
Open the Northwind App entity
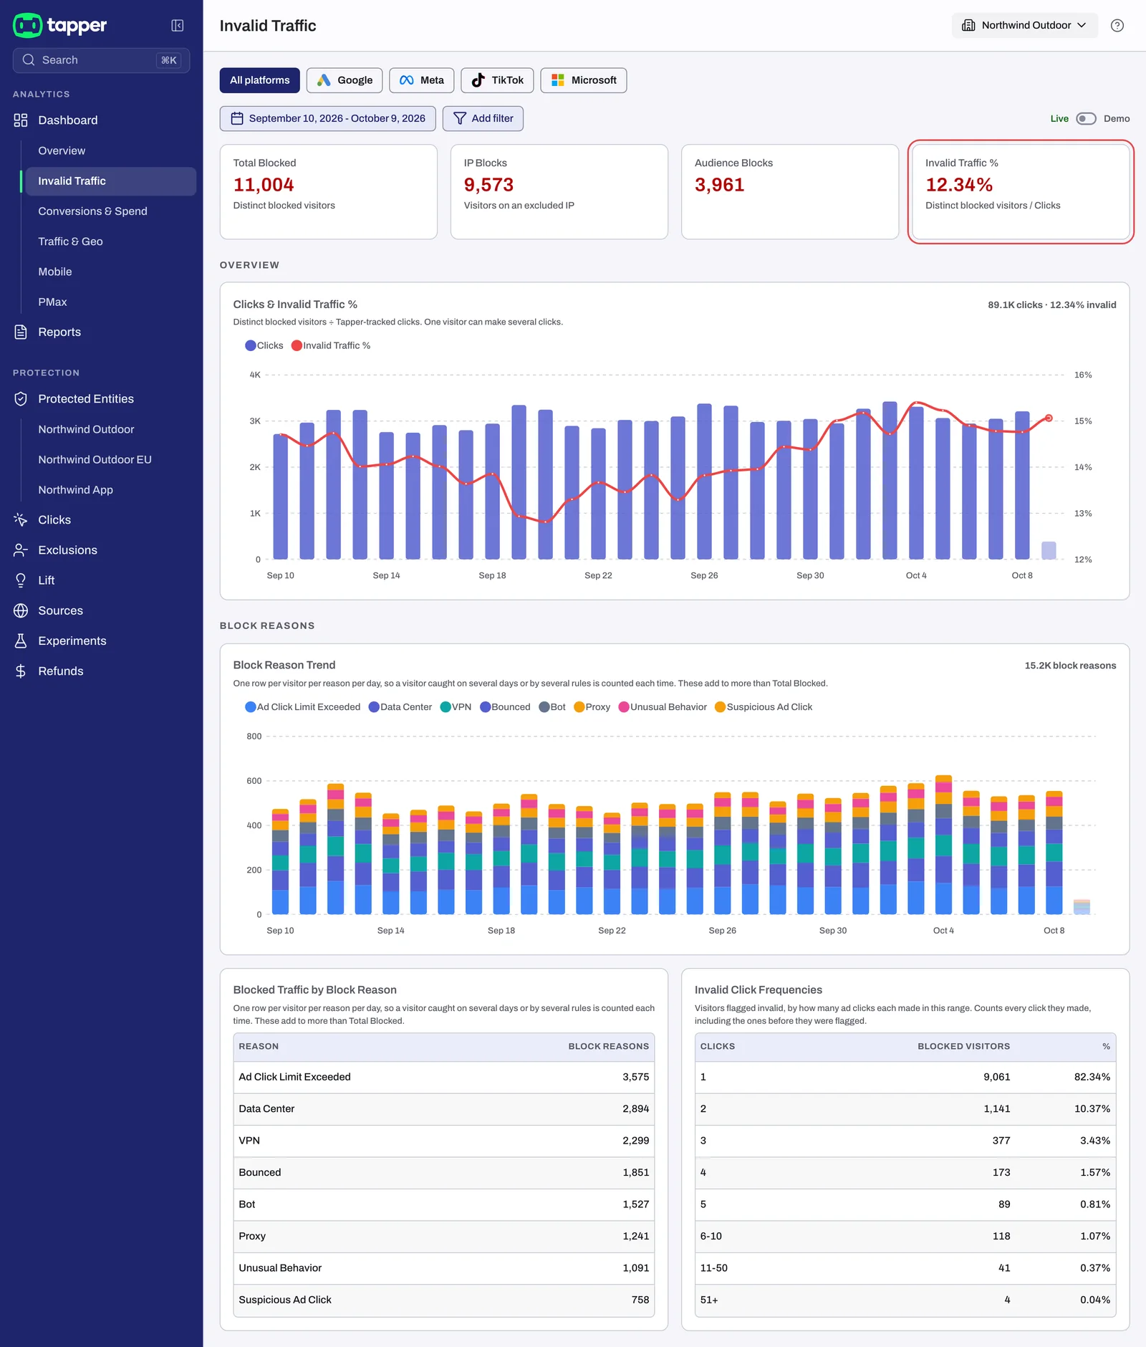coord(75,490)
